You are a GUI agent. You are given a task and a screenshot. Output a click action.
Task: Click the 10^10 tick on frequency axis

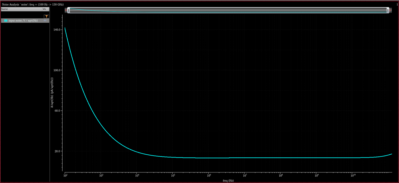[352, 176]
